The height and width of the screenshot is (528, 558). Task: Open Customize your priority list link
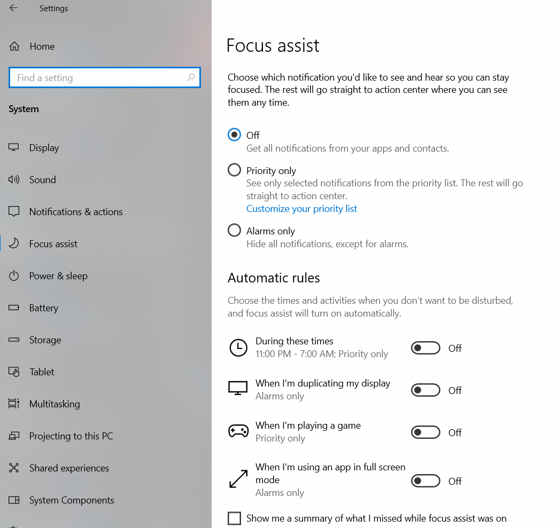(x=301, y=209)
